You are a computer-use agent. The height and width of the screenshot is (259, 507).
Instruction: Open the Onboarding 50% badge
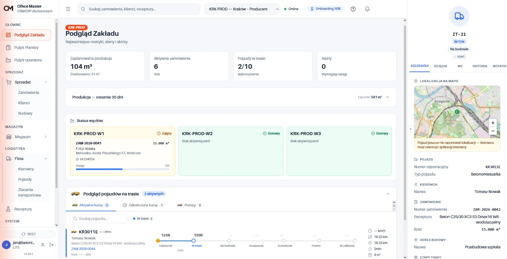pos(325,9)
